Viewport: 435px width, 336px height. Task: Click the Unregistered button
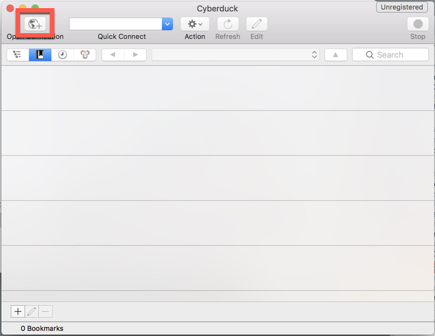point(402,8)
